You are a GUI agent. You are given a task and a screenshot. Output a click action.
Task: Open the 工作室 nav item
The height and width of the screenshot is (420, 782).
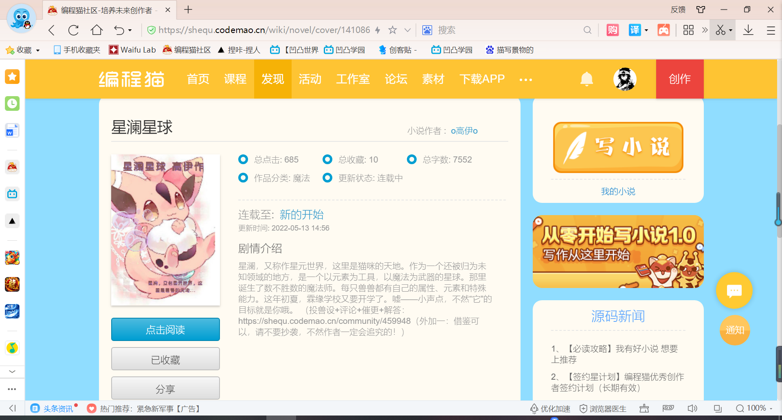tap(353, 79)
